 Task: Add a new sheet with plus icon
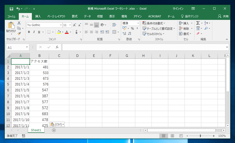coord(54,130)
